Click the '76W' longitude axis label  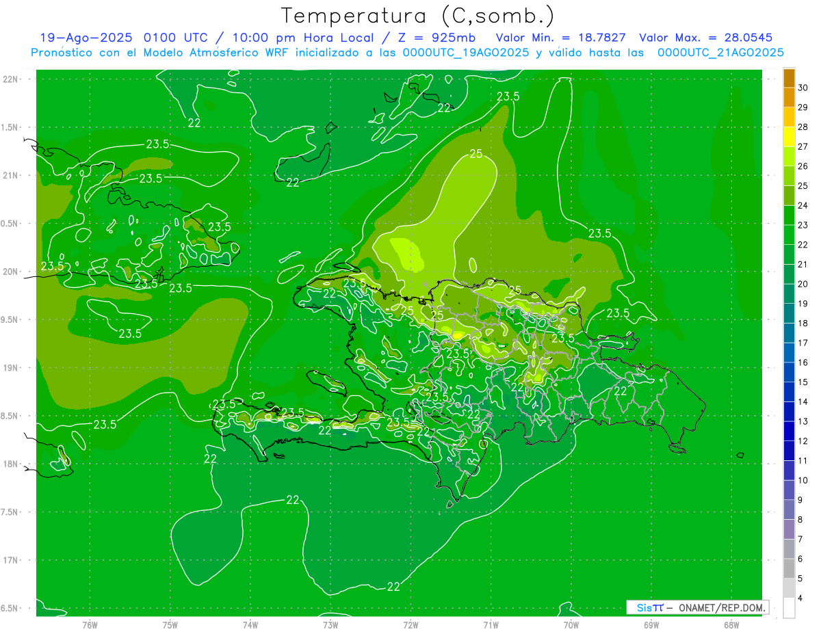(90, 625)
